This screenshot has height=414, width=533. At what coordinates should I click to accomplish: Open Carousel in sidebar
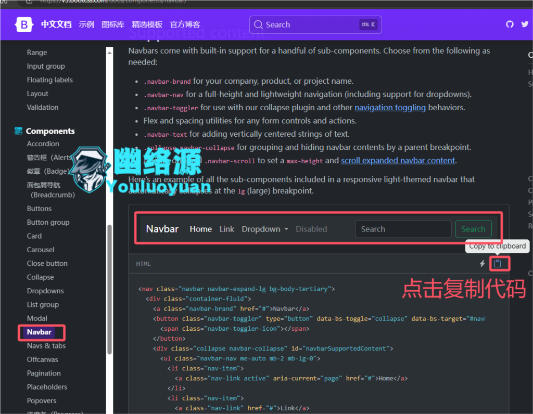pos(41,250)
